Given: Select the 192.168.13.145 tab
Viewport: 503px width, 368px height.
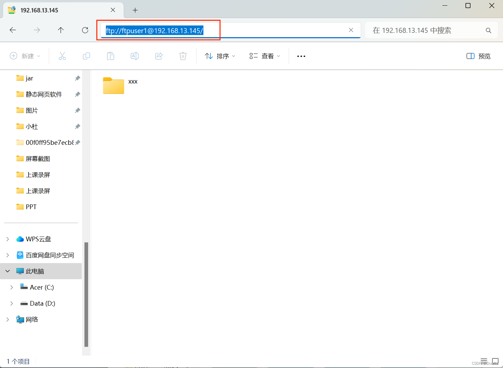Looking at the screenshot, I should click(63, 10).
